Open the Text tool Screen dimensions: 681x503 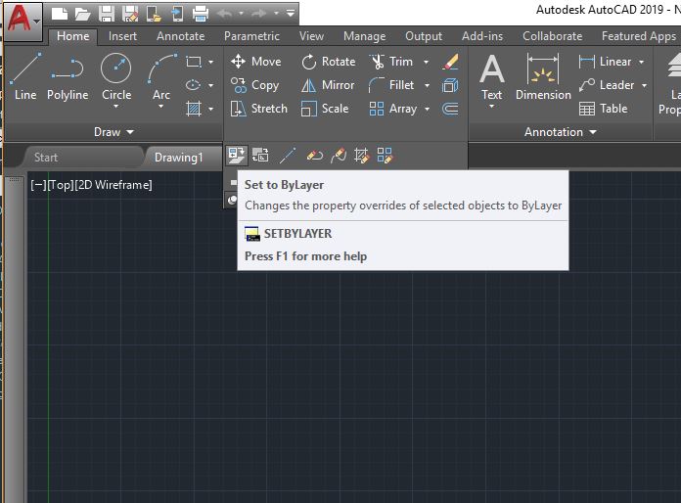pos(491,76)
